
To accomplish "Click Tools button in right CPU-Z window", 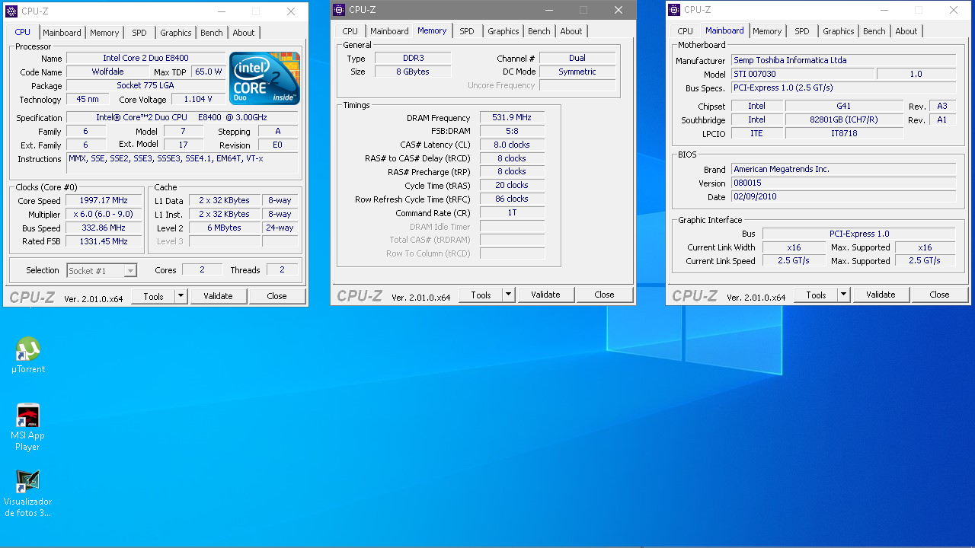I will tap(816, 295).
